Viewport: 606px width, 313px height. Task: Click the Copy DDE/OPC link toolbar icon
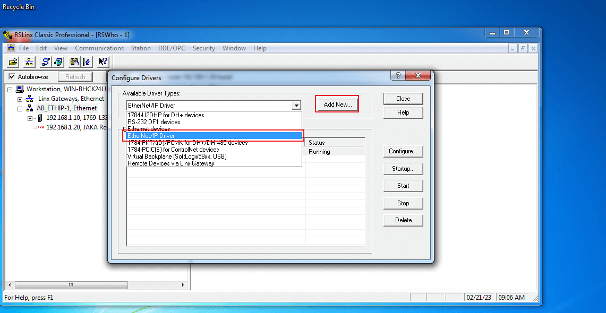pyautogui.click(x=74, y=62)
